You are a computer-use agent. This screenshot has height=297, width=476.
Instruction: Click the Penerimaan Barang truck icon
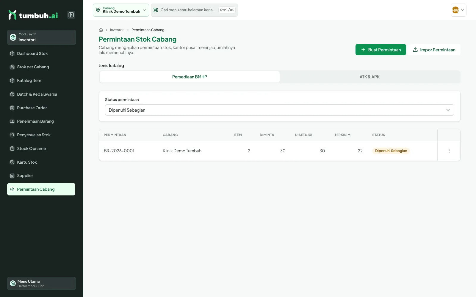(12, 121)
